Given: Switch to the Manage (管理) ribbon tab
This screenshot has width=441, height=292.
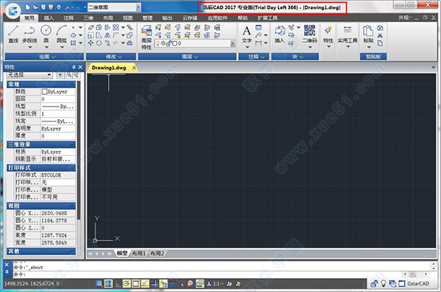Looking at the screenshot, I should [148, 18].
